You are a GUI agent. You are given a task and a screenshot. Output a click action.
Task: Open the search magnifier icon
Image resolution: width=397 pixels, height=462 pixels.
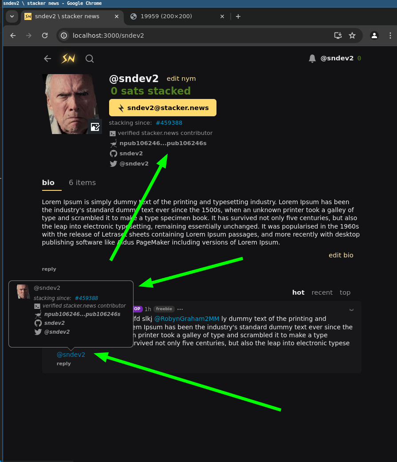[90, 59]
